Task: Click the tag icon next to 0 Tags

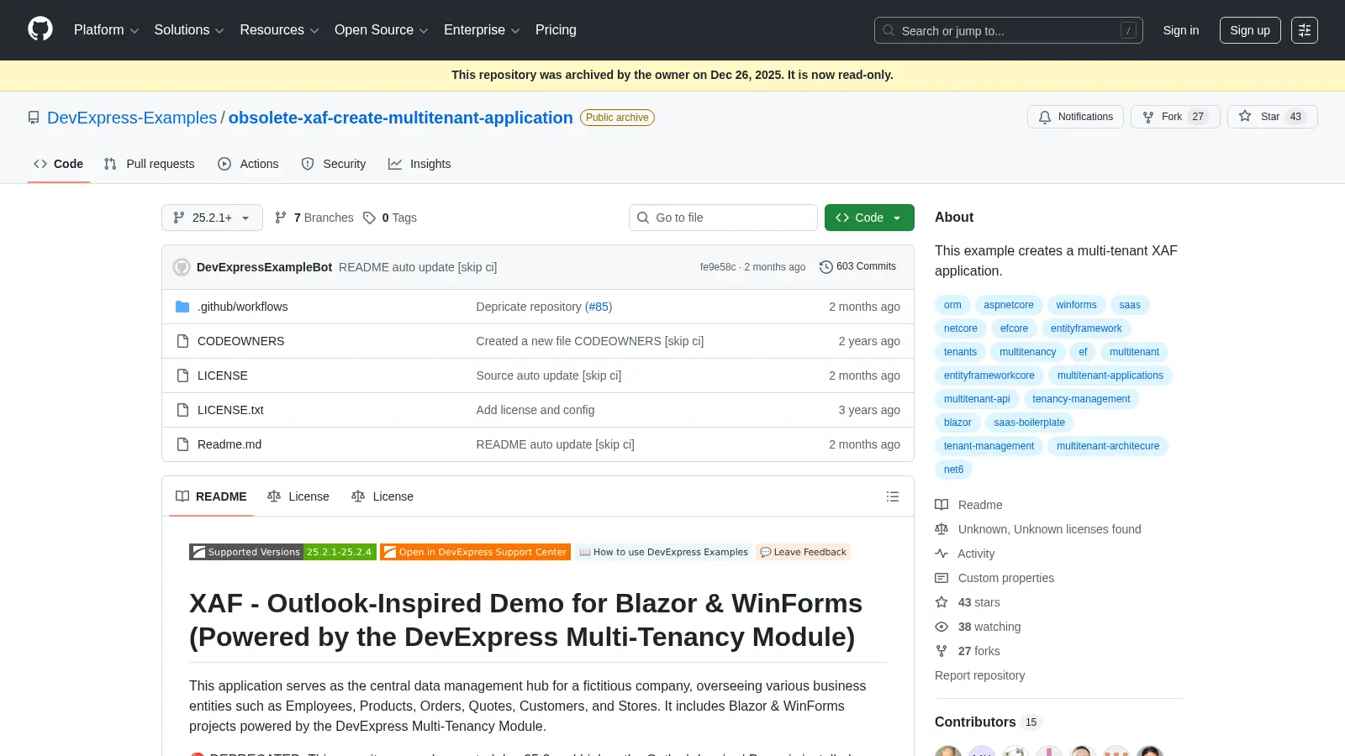Action: click(x=369, y=218)
